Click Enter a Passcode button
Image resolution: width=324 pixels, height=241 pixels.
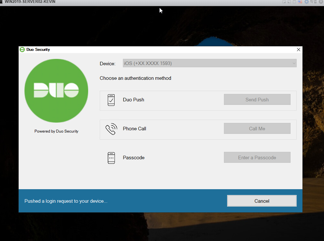coord(257,157)
